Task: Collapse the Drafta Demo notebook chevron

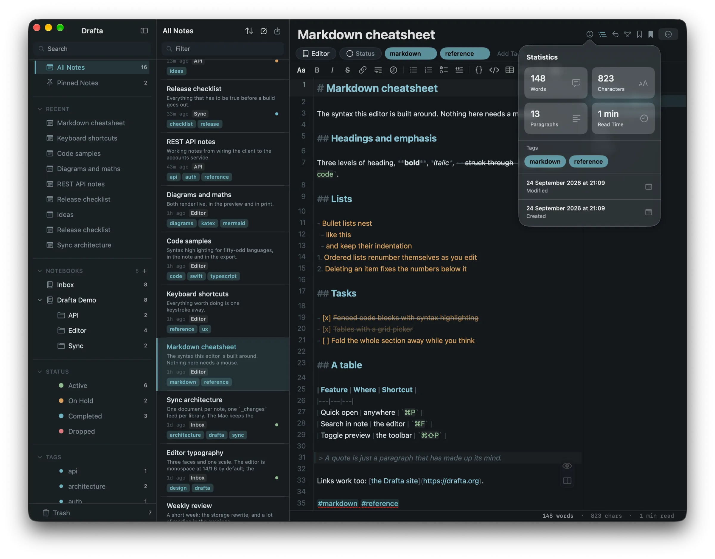Action: (x=40, y=300)
